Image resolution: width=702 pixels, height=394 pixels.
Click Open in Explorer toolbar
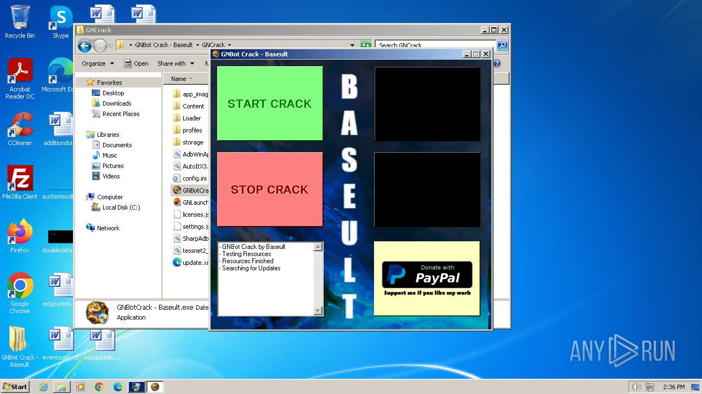(x=136, y=63)
